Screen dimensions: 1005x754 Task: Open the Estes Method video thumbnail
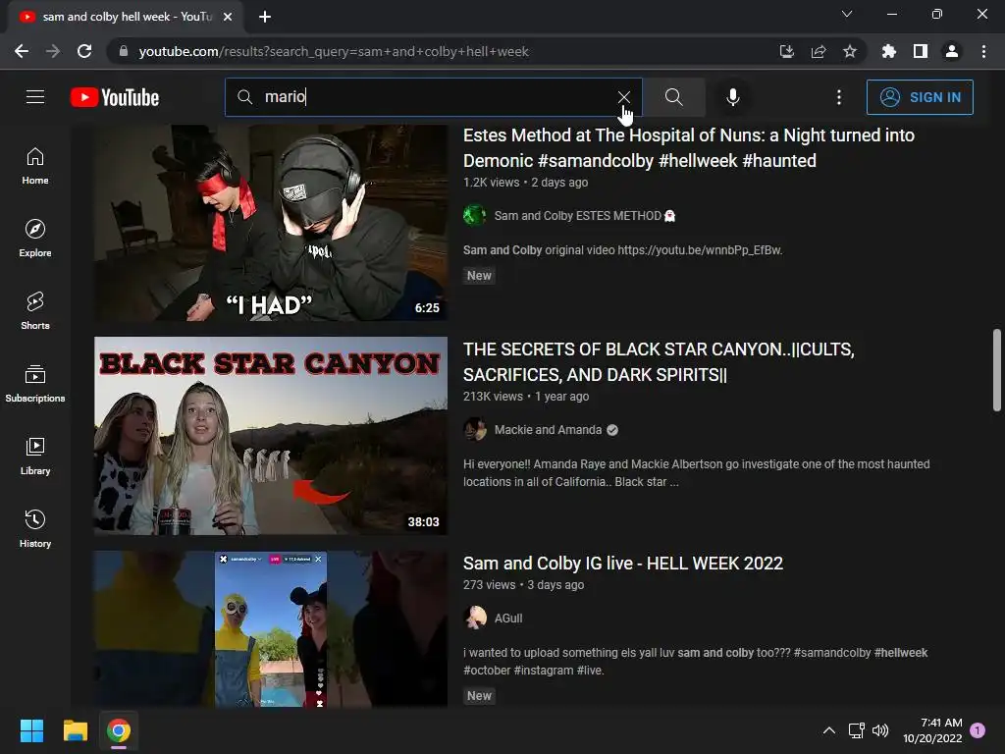pyautogui.click(x=271, y=222)
